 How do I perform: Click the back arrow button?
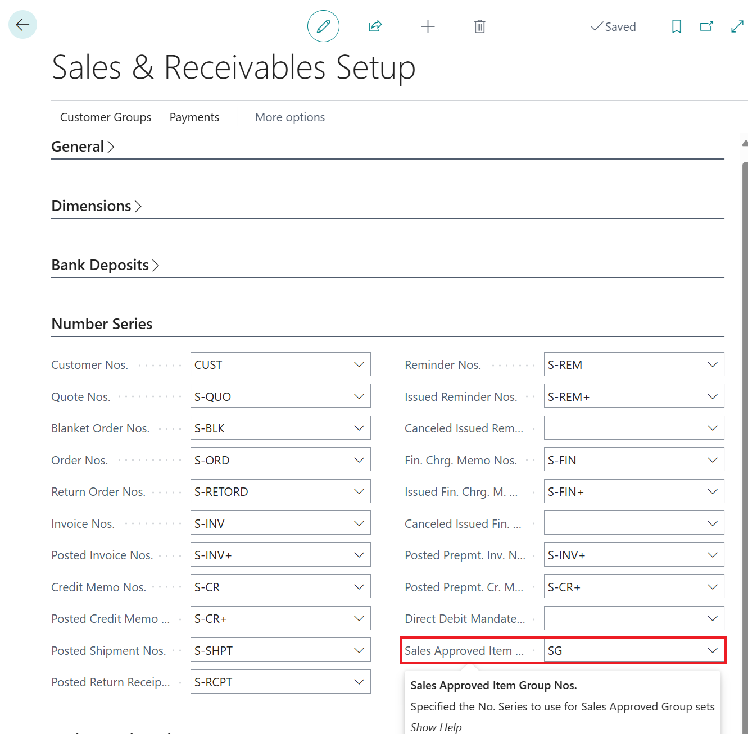click(x=22, y=25)
